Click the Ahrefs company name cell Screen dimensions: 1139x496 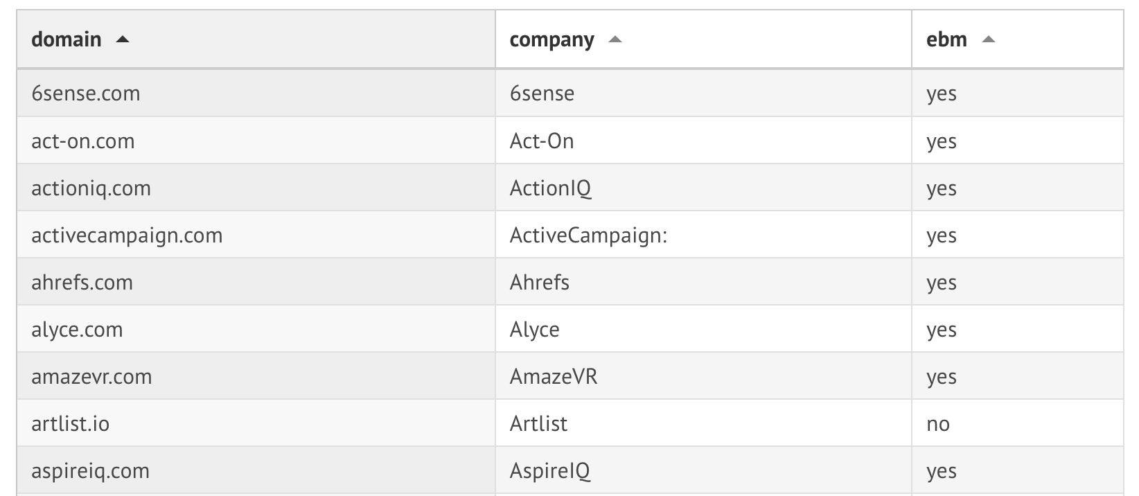point(540,283)
